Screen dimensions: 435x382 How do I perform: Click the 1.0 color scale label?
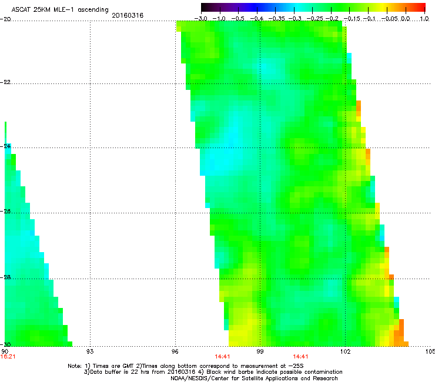point(424,19)
